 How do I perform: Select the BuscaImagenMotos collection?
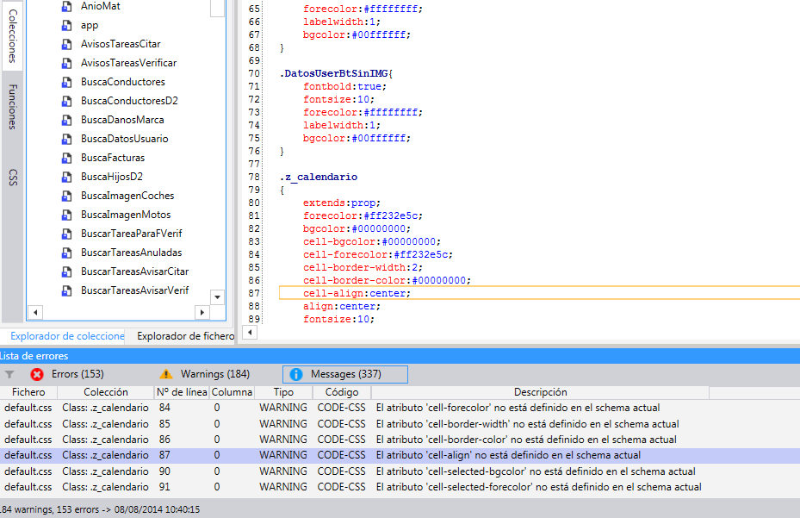(126, 215)
